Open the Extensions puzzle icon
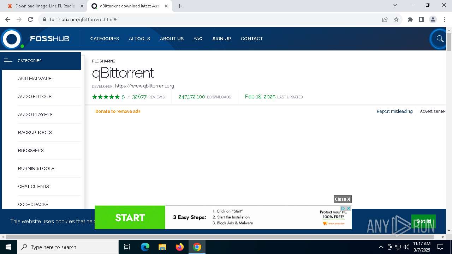 (x=410, y=19)
